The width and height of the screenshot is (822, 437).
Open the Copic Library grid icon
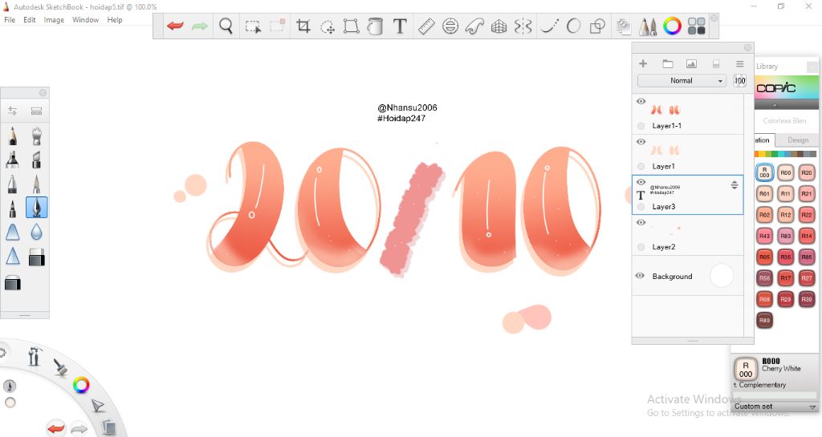pos(697,26)
